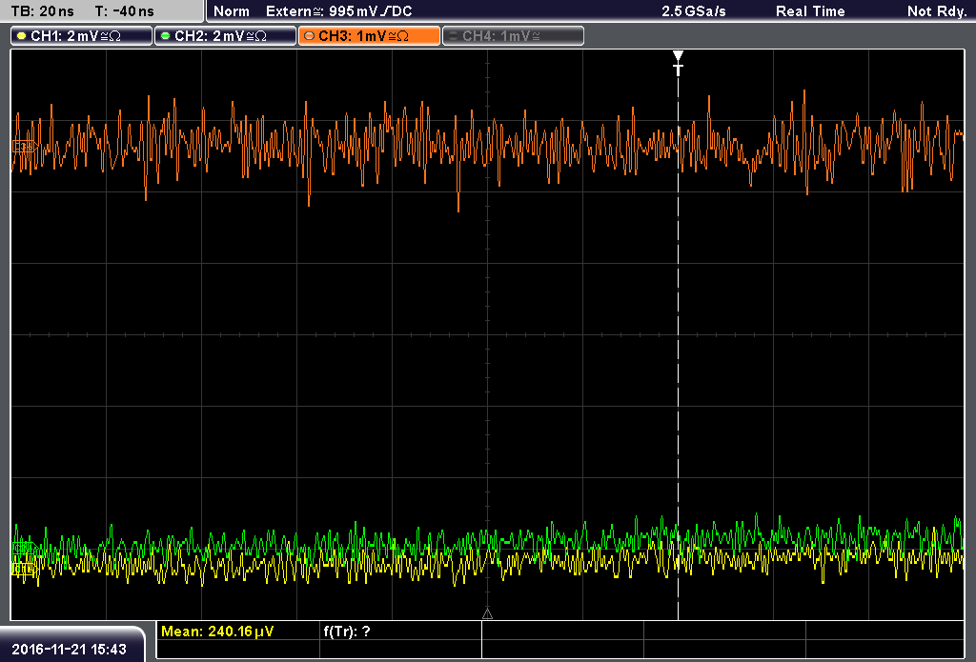Click the Mean: 240.16 µV measurement field
Image resolution: width=976 pixels, height=662 pixels.
tap(237, 632)
